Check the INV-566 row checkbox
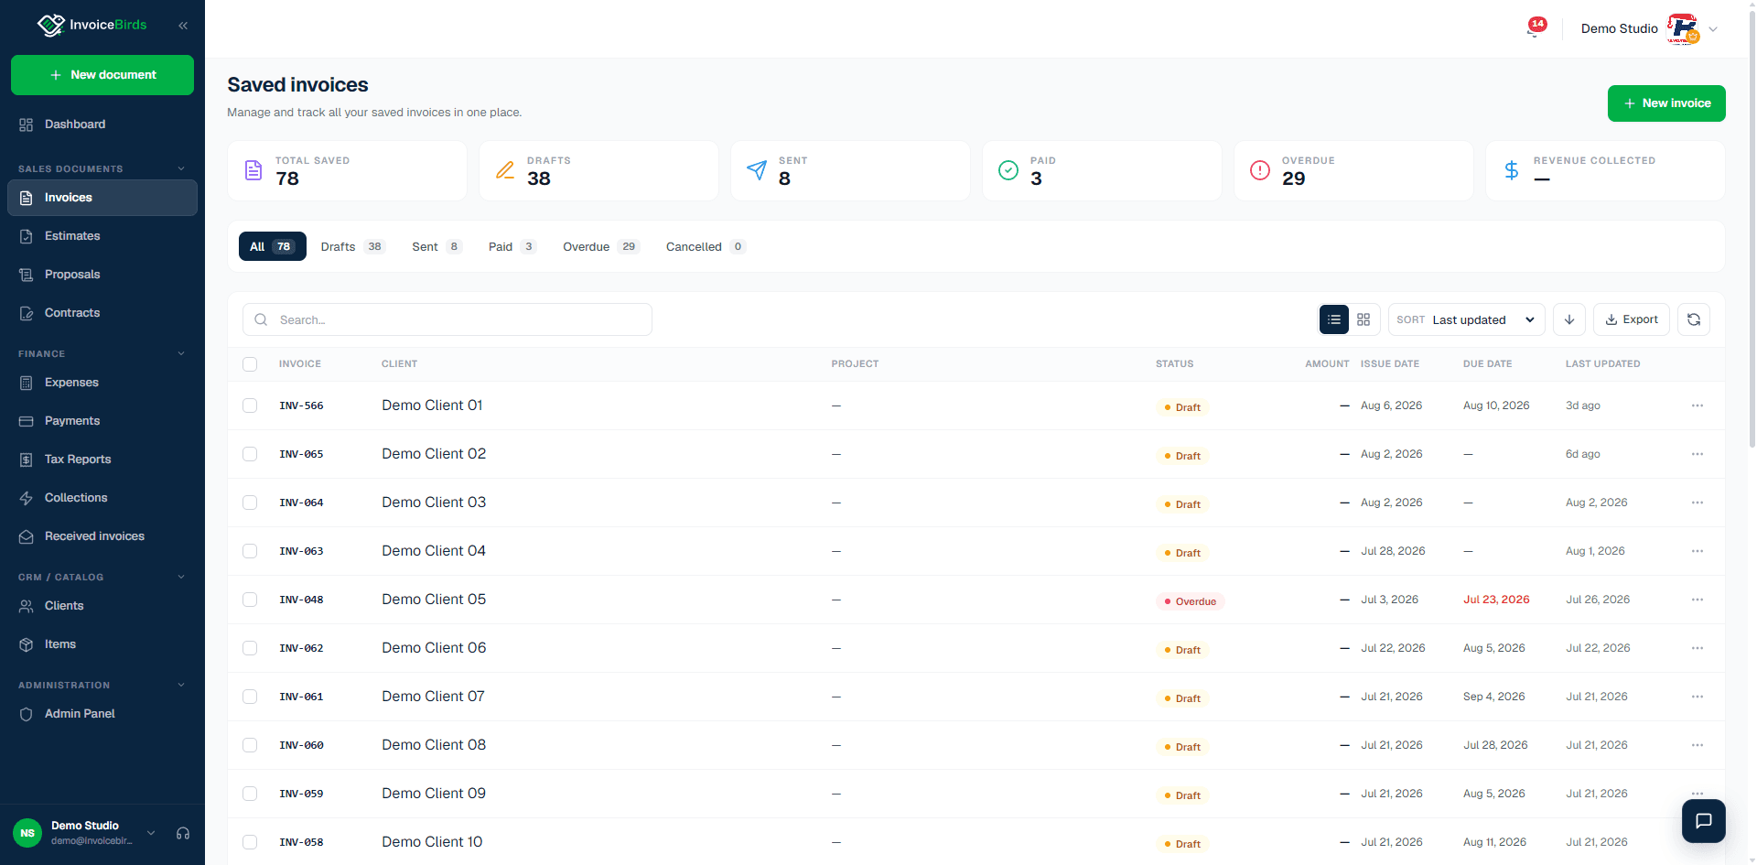1757x865 pixels. [x=250, y=405]
